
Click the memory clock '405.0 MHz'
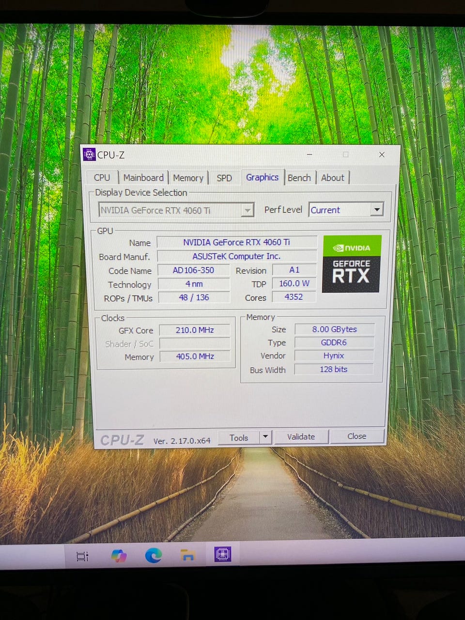point(195,356)
